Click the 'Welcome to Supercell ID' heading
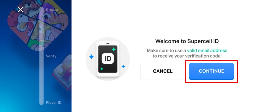Viewport: 257px width, 112px height. (187, 41)
